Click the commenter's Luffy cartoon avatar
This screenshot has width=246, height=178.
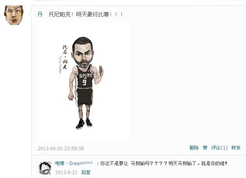45,168
